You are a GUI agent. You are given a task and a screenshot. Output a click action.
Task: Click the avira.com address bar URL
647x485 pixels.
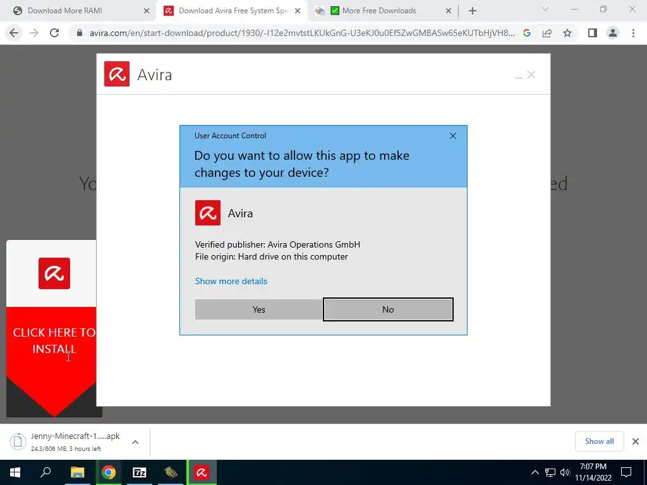pyautogui.click(x=302, y=33)
